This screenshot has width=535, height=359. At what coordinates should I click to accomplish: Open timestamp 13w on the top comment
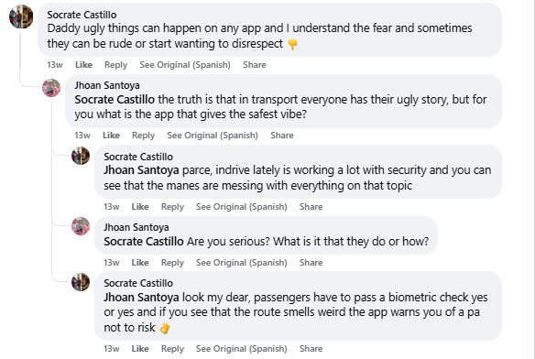tap(55, 65)
